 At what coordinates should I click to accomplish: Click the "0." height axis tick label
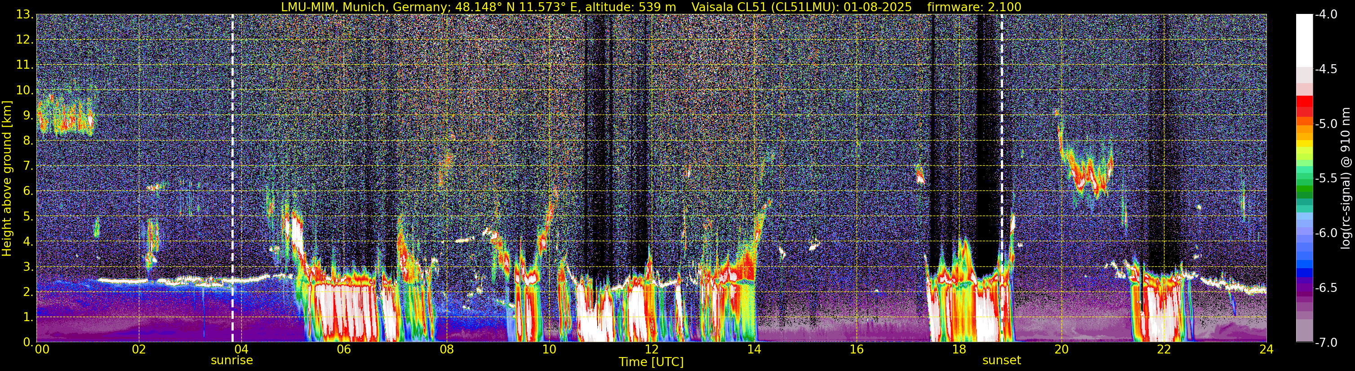28,342
